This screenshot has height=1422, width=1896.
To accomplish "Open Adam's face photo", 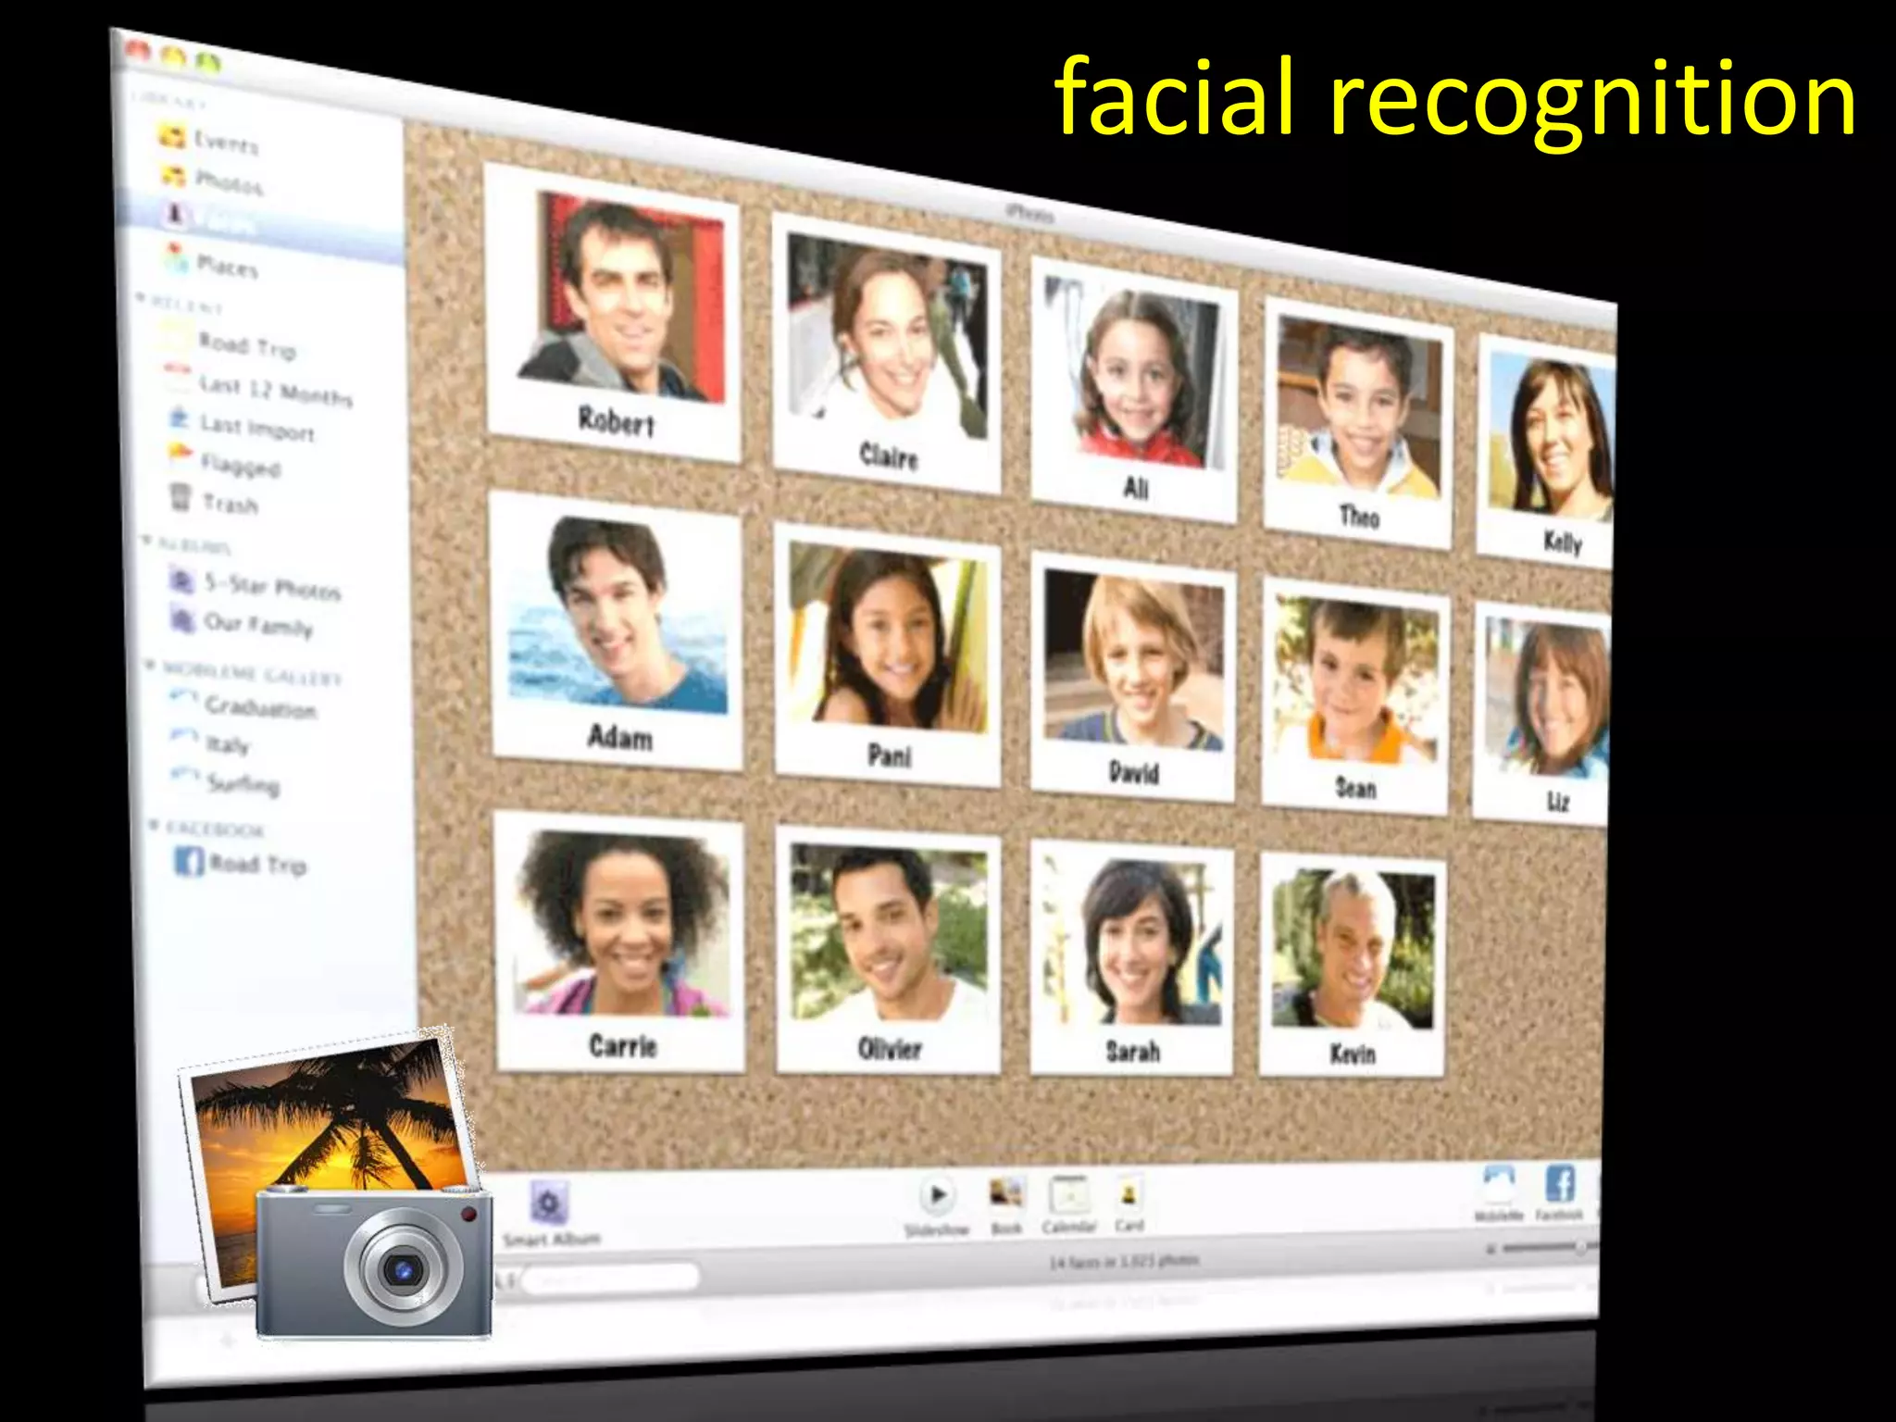I will 617,615.
